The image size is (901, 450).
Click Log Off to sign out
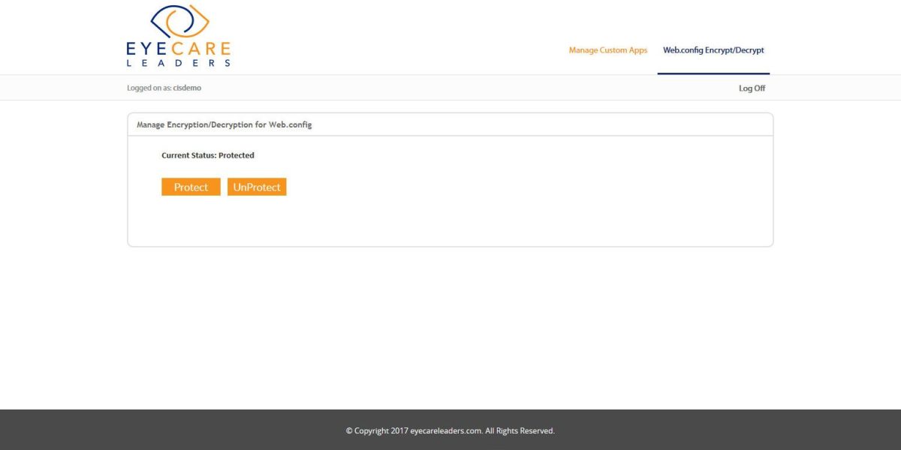751,88
